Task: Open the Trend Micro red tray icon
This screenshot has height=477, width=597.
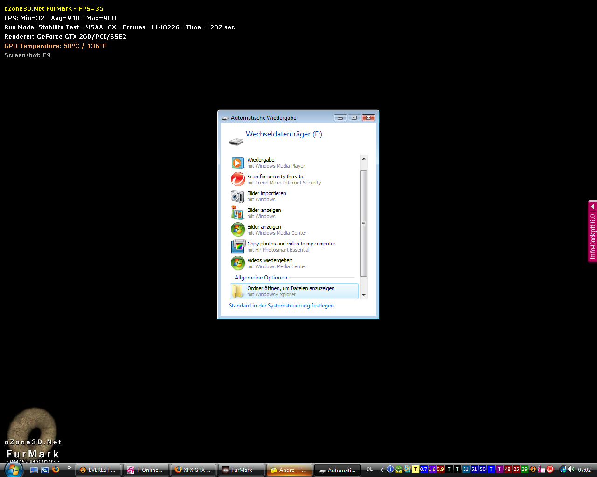Action: tap(550, 469)
